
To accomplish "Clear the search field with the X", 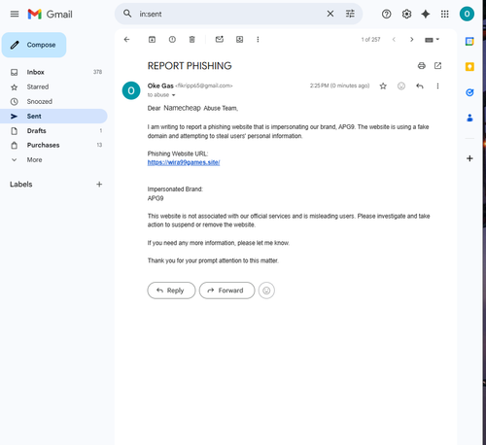I will coord(330,14).
